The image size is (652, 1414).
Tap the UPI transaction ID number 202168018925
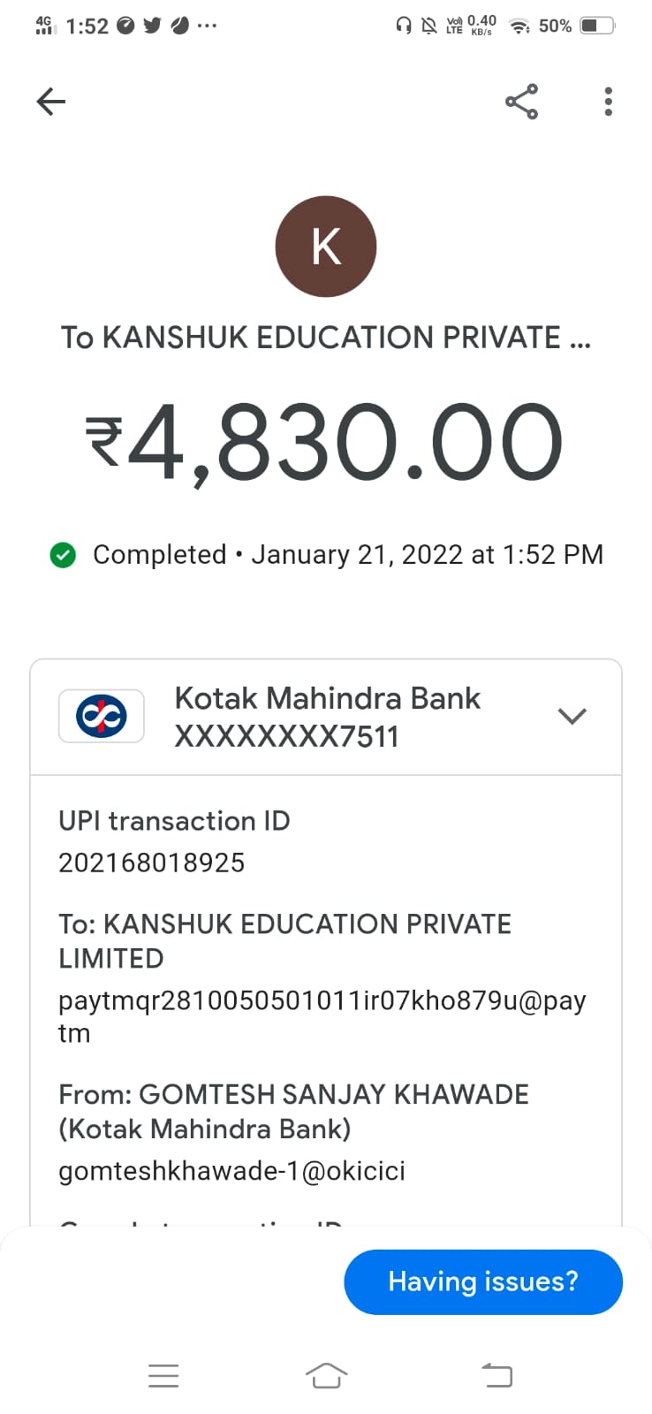pos(152,863)
